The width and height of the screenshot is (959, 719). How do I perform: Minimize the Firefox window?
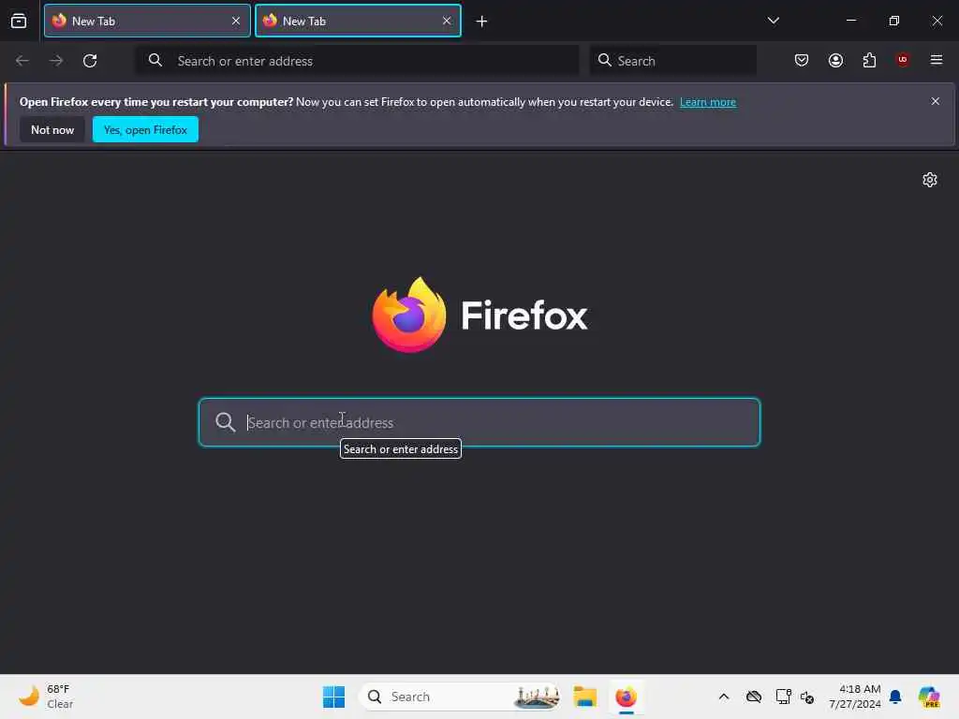pyautogui.click(x=850, y=21)
